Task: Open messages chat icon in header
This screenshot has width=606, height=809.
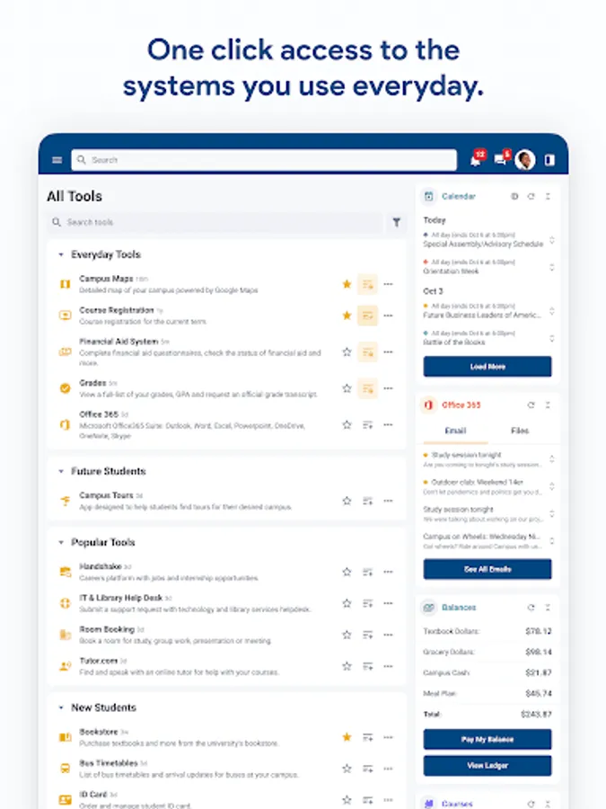Action: point(501,159)
